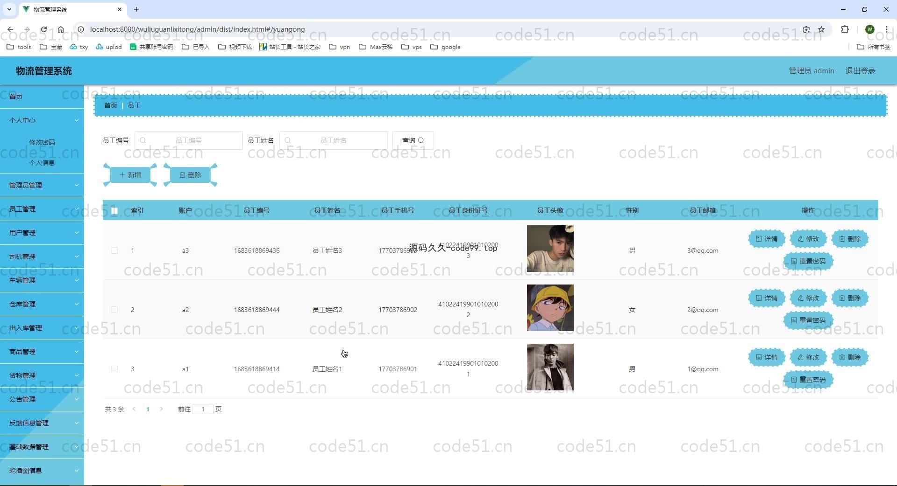This screenshot has height=486, width=897.
Task: Open the browser home page icon
Action: (61, 29)
